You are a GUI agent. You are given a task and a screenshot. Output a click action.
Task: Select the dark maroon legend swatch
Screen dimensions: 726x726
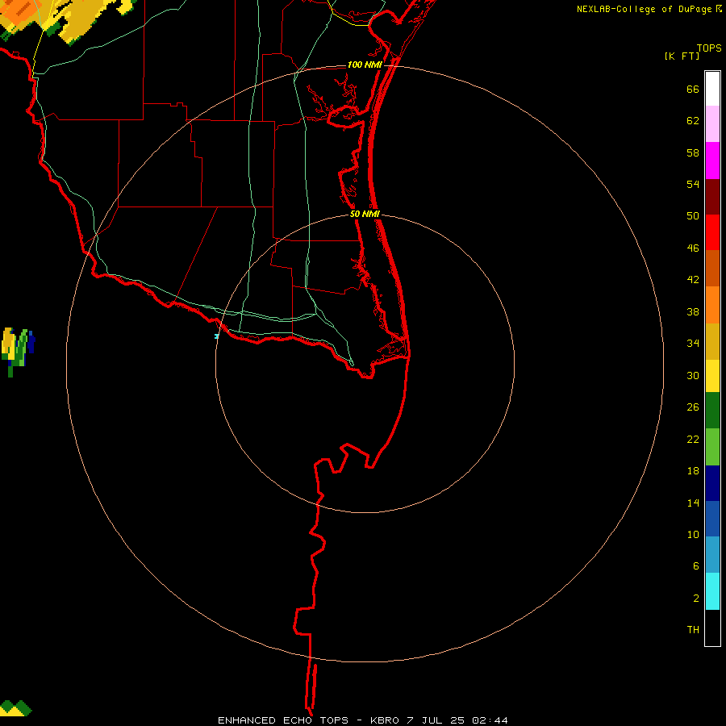(712, 197)
